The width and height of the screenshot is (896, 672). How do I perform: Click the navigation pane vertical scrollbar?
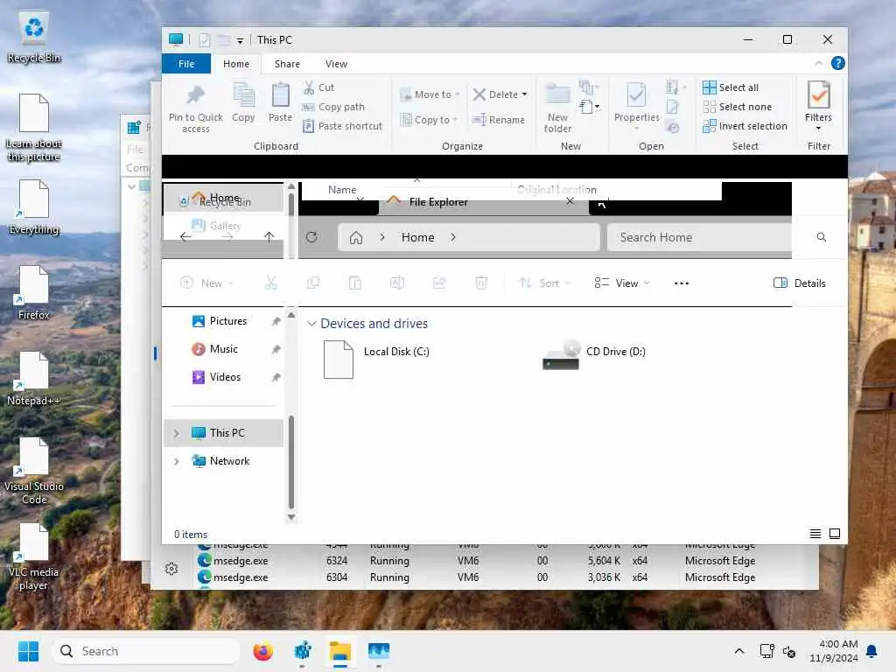coord(291,463)
